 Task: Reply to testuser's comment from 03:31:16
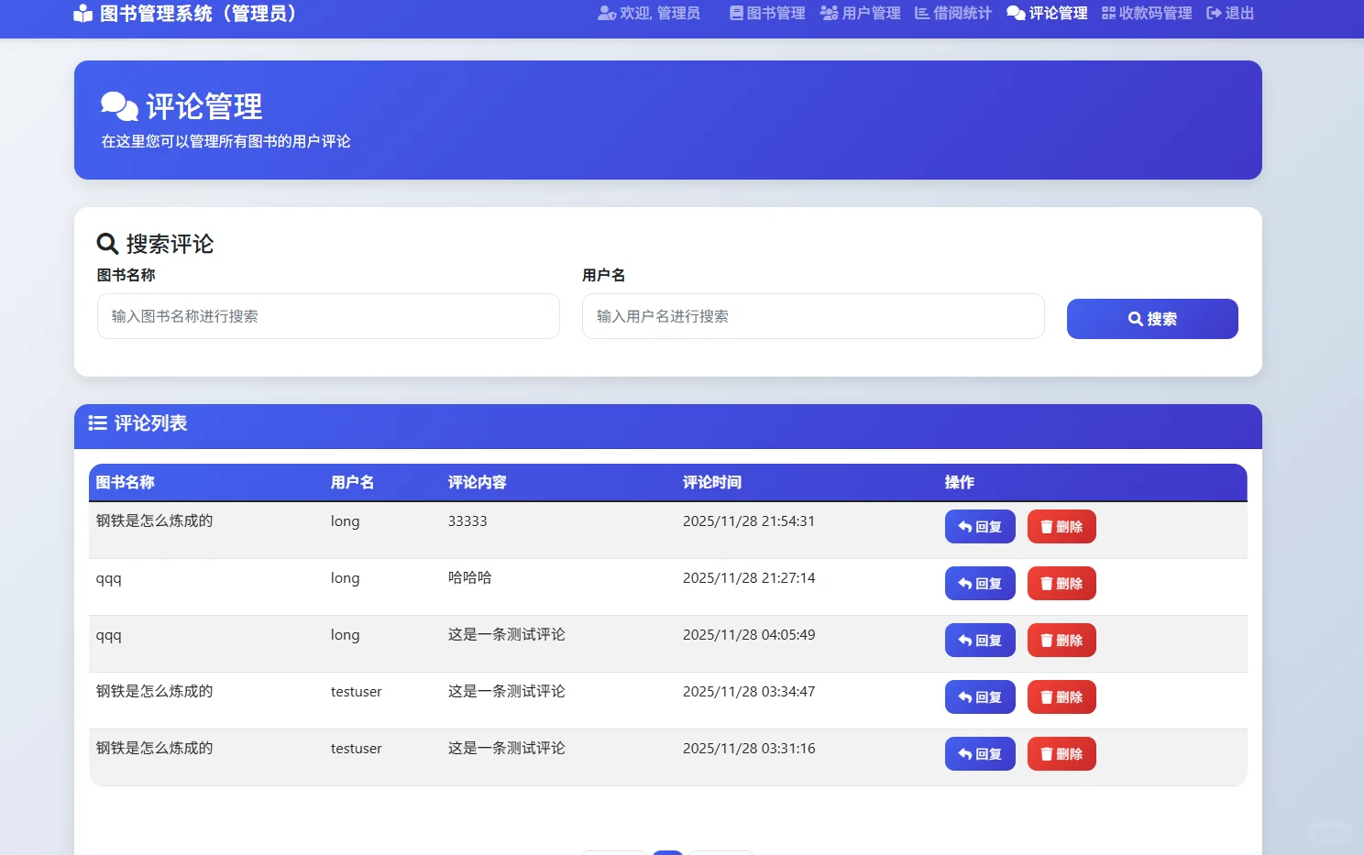979,753
